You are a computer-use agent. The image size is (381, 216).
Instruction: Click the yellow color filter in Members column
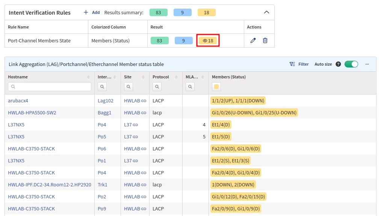click(216, 87)
